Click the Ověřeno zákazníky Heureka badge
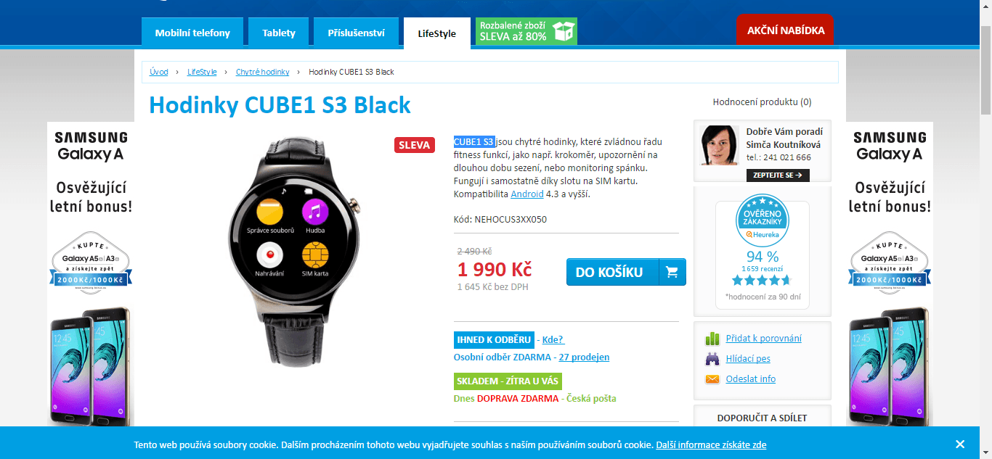992x459 pixels. click(x=763, y=221)
